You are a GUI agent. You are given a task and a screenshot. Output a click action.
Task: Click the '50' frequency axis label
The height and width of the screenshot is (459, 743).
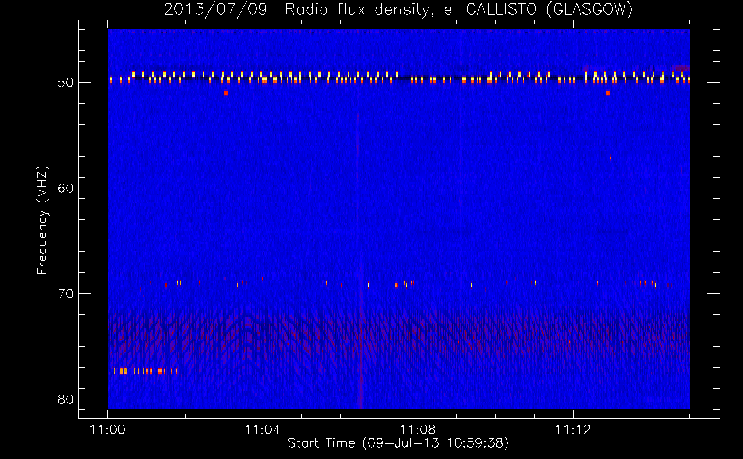point(66,83)
